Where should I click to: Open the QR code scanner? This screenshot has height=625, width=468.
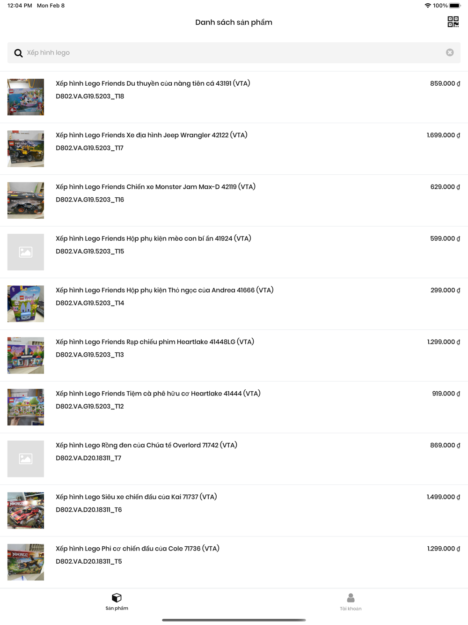[x=453, y=22]
